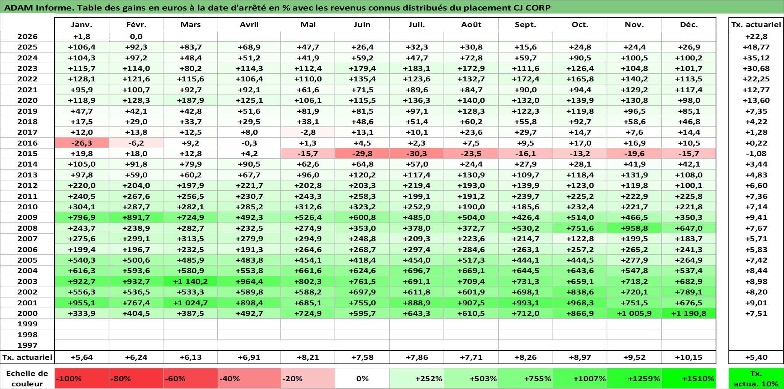Click the Août column header

471,24
